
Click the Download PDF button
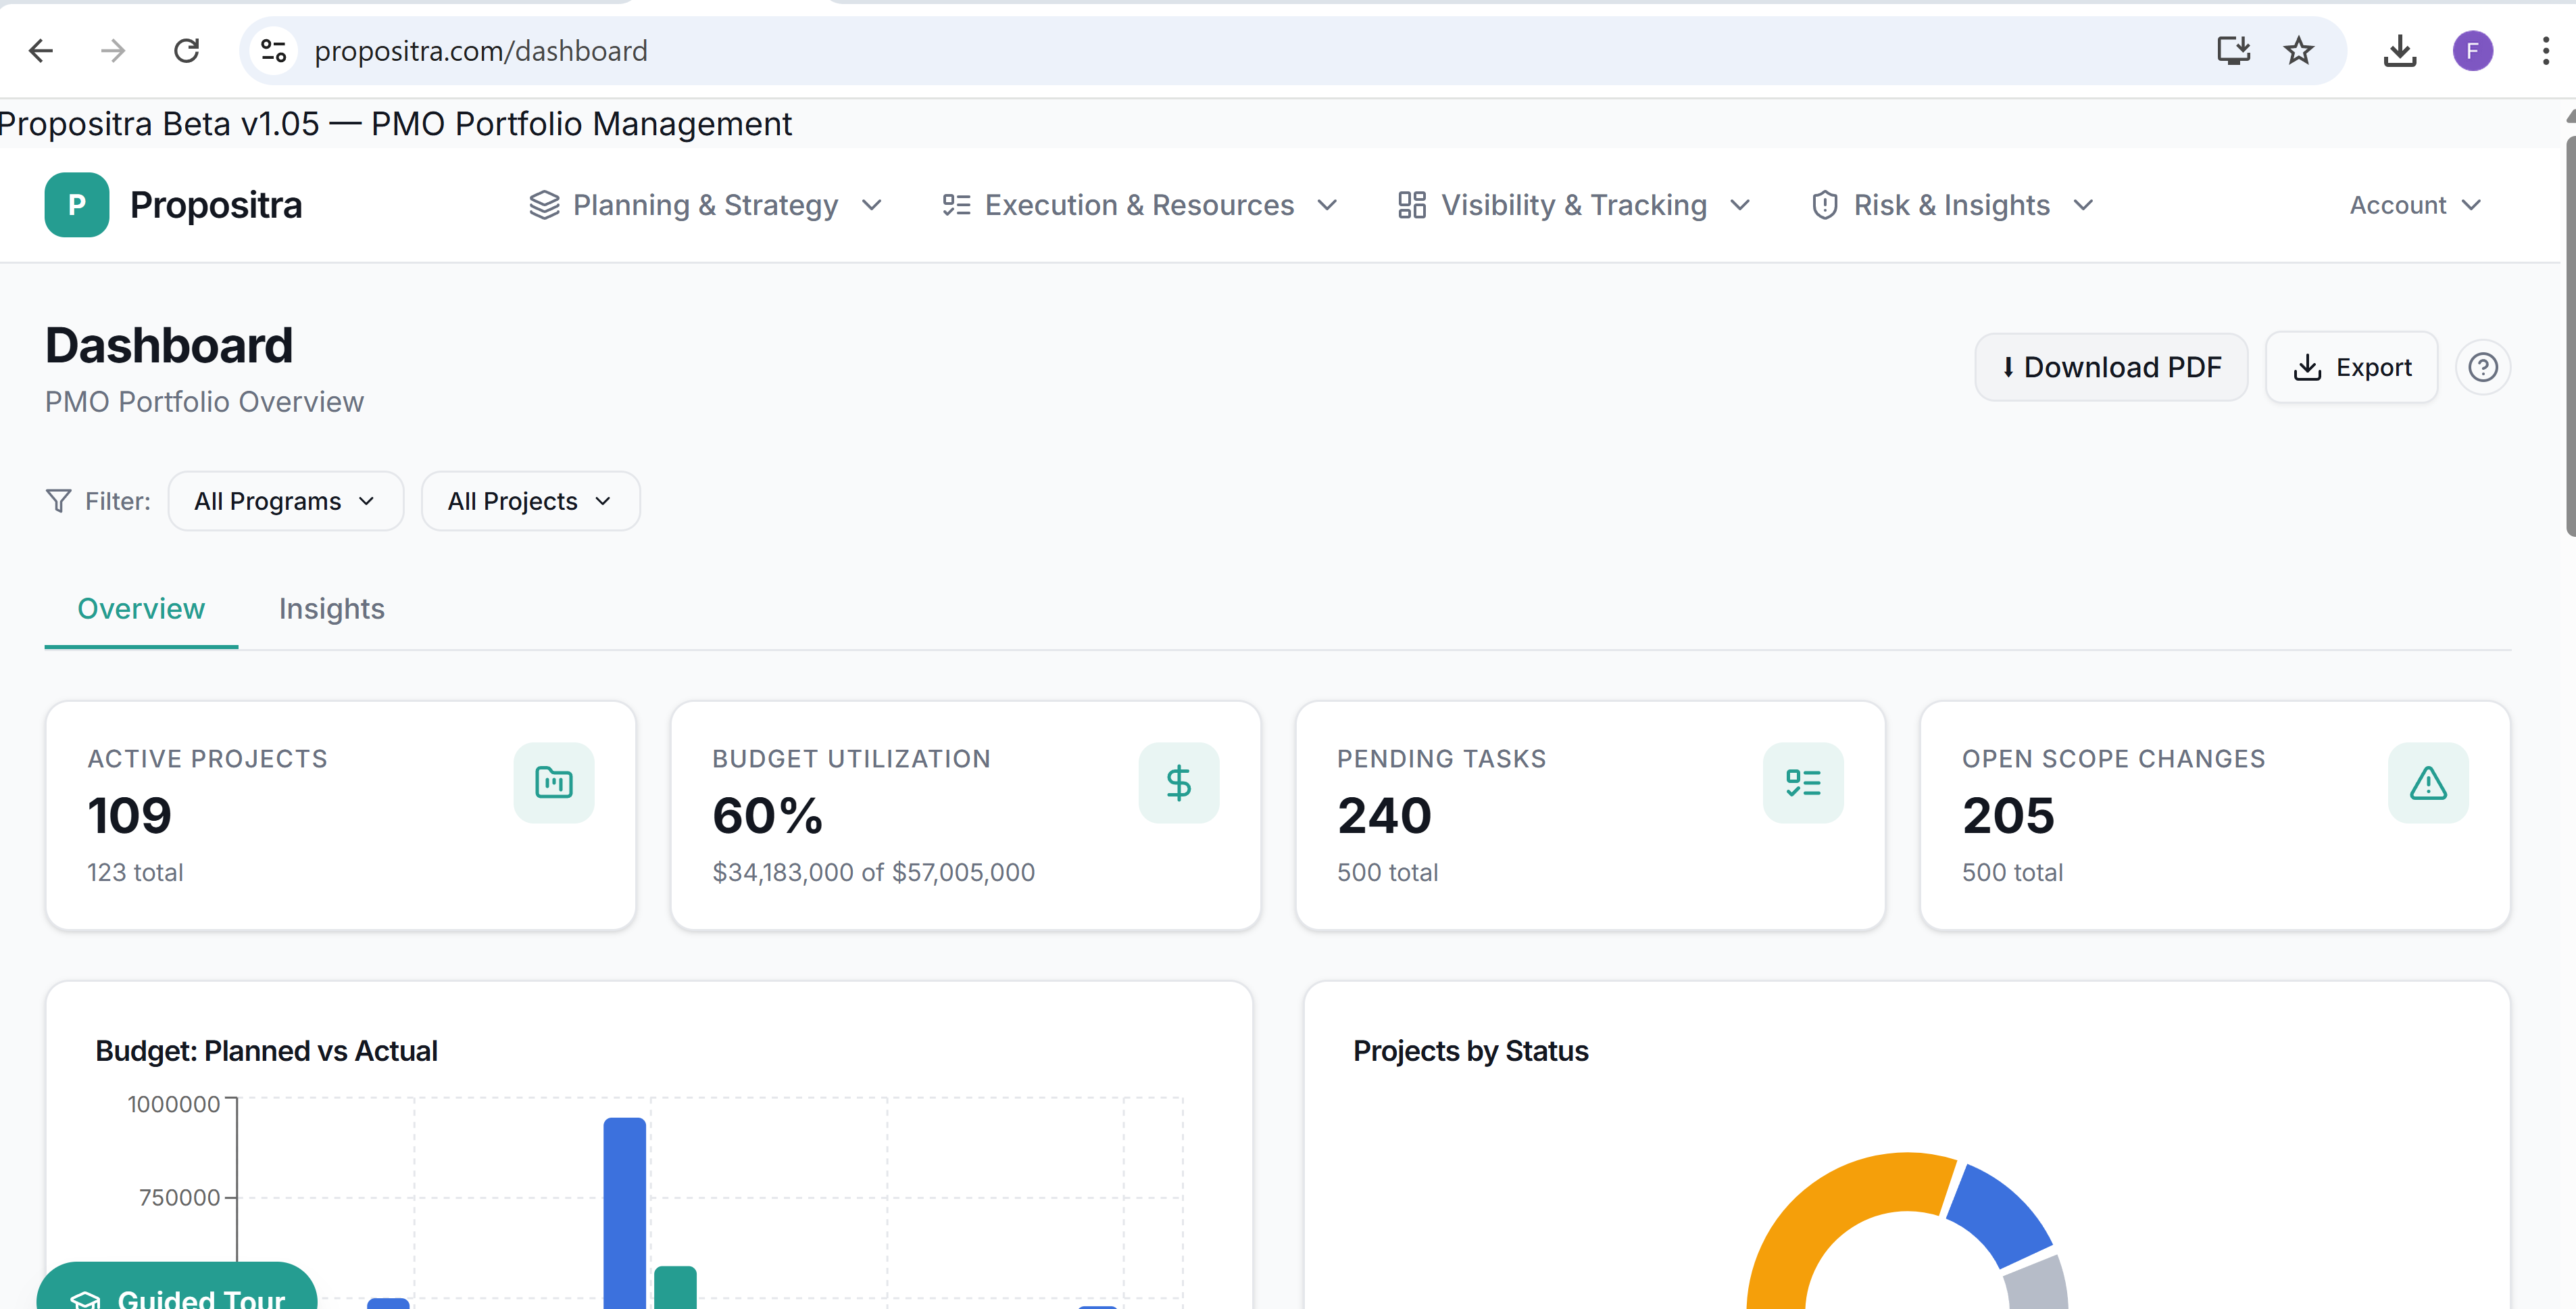click(x=2110, y=367)
